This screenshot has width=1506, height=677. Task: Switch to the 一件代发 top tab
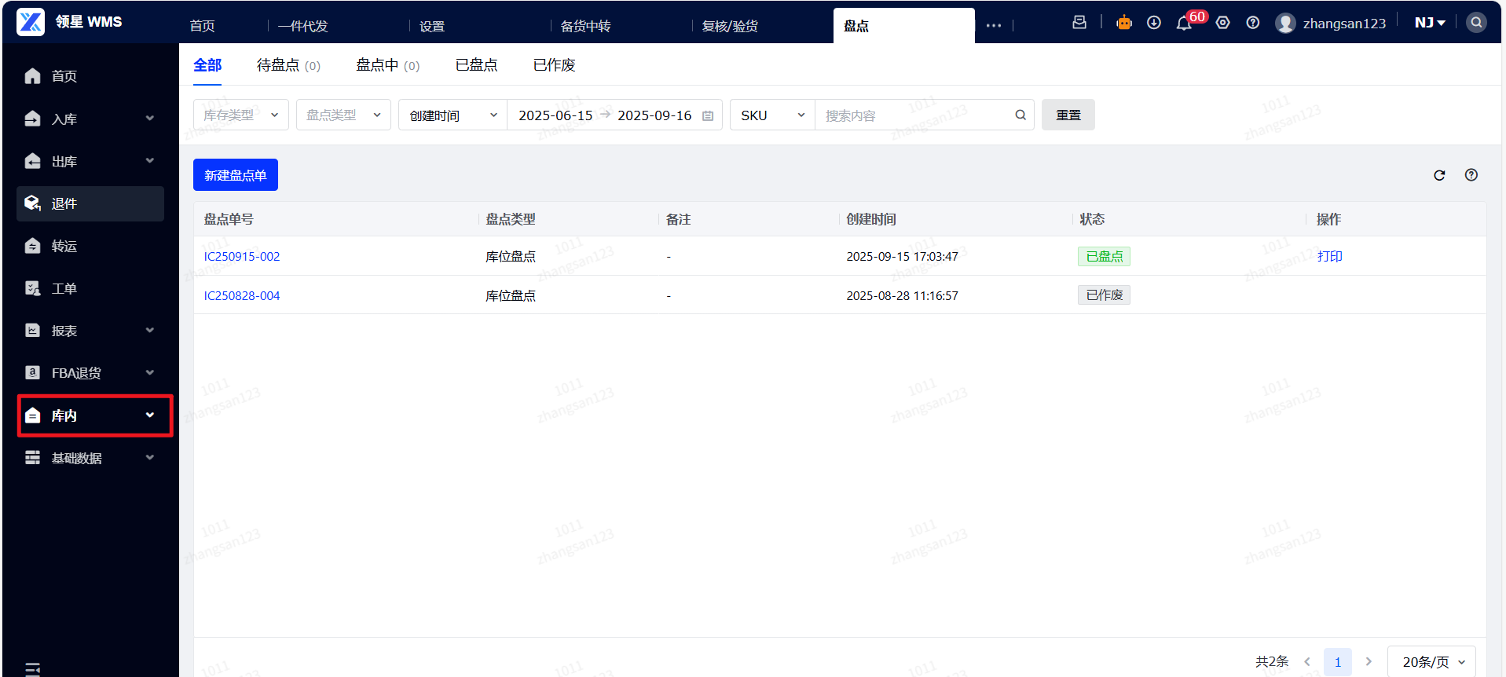click(303, 26)
